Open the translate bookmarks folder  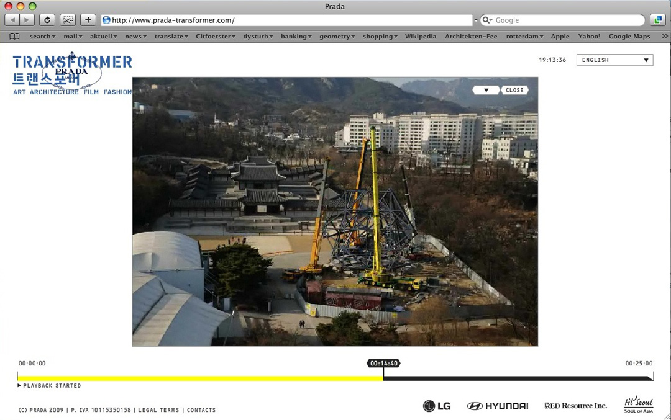point(171,37)
